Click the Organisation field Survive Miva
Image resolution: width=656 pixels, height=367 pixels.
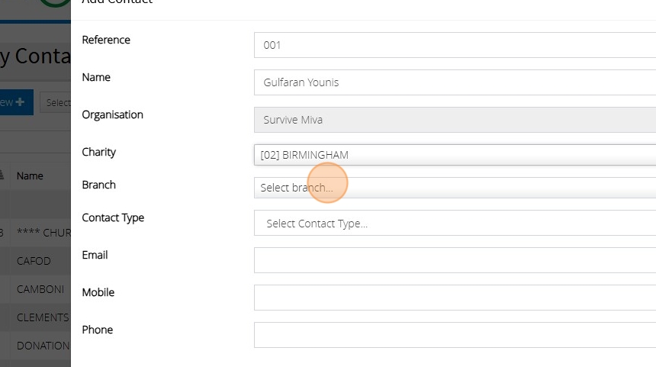pyautogui.click(x=455, y=120)
